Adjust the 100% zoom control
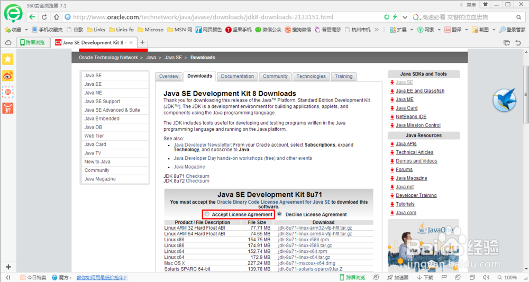Image resolution: width=529 pixels, height=282 pixels. [507, 277]
